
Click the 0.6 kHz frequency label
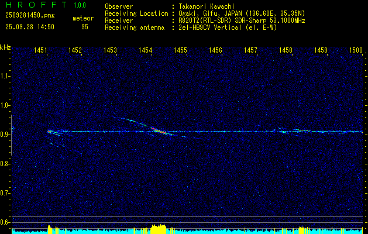pyautogui.click(x=5, y=222)
